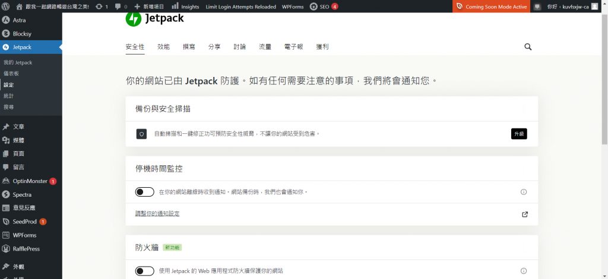The height and width of the screenshot is (279, 608).
Task: Open WPForms in top admin bar
Action: pyautogui.click(x=293, y=7)
